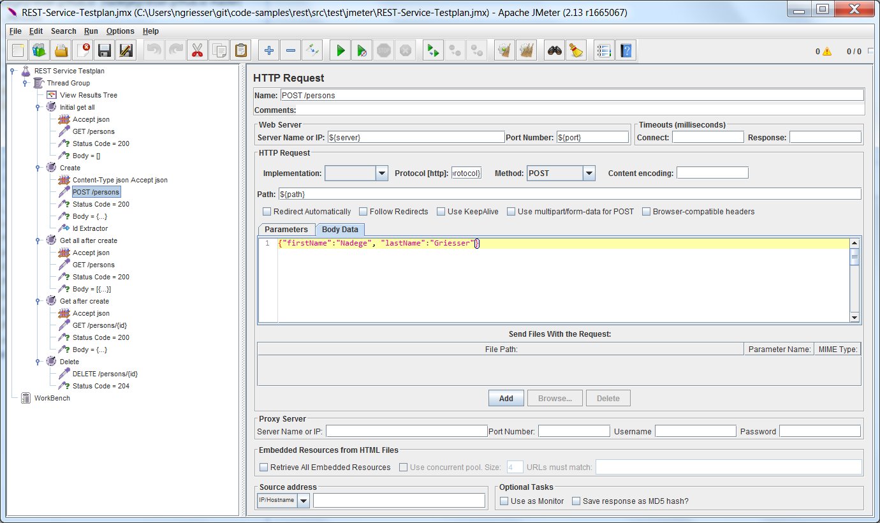Click the Clear All double broom icon

[527, 50]
